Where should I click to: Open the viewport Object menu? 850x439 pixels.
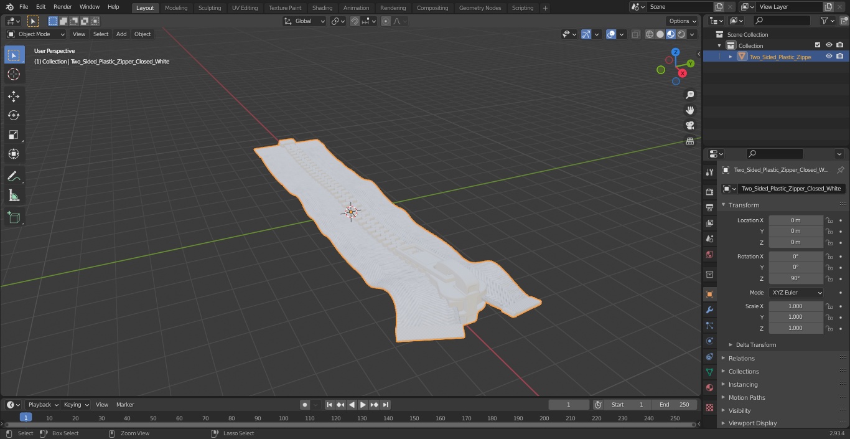pos(142,34)
